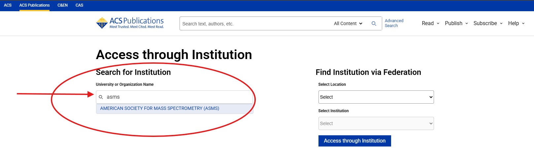534x163 pixels.
Task: Select the ACS Publications top tab
Action: (x=34, y=5)
